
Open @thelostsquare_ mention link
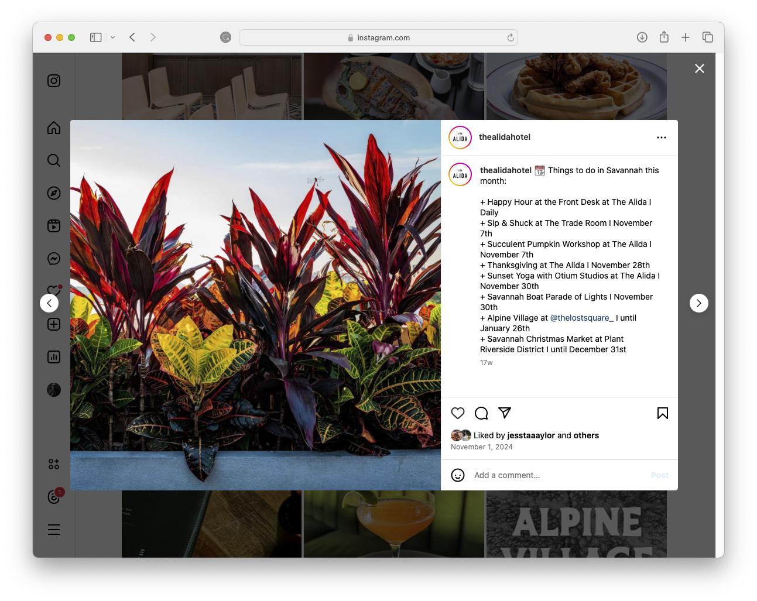(x=582, y=318)
